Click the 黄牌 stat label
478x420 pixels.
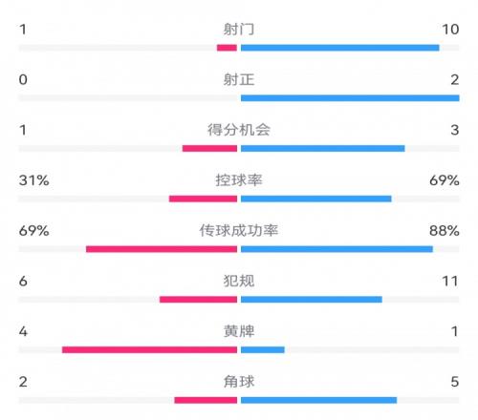coord(239,331)
